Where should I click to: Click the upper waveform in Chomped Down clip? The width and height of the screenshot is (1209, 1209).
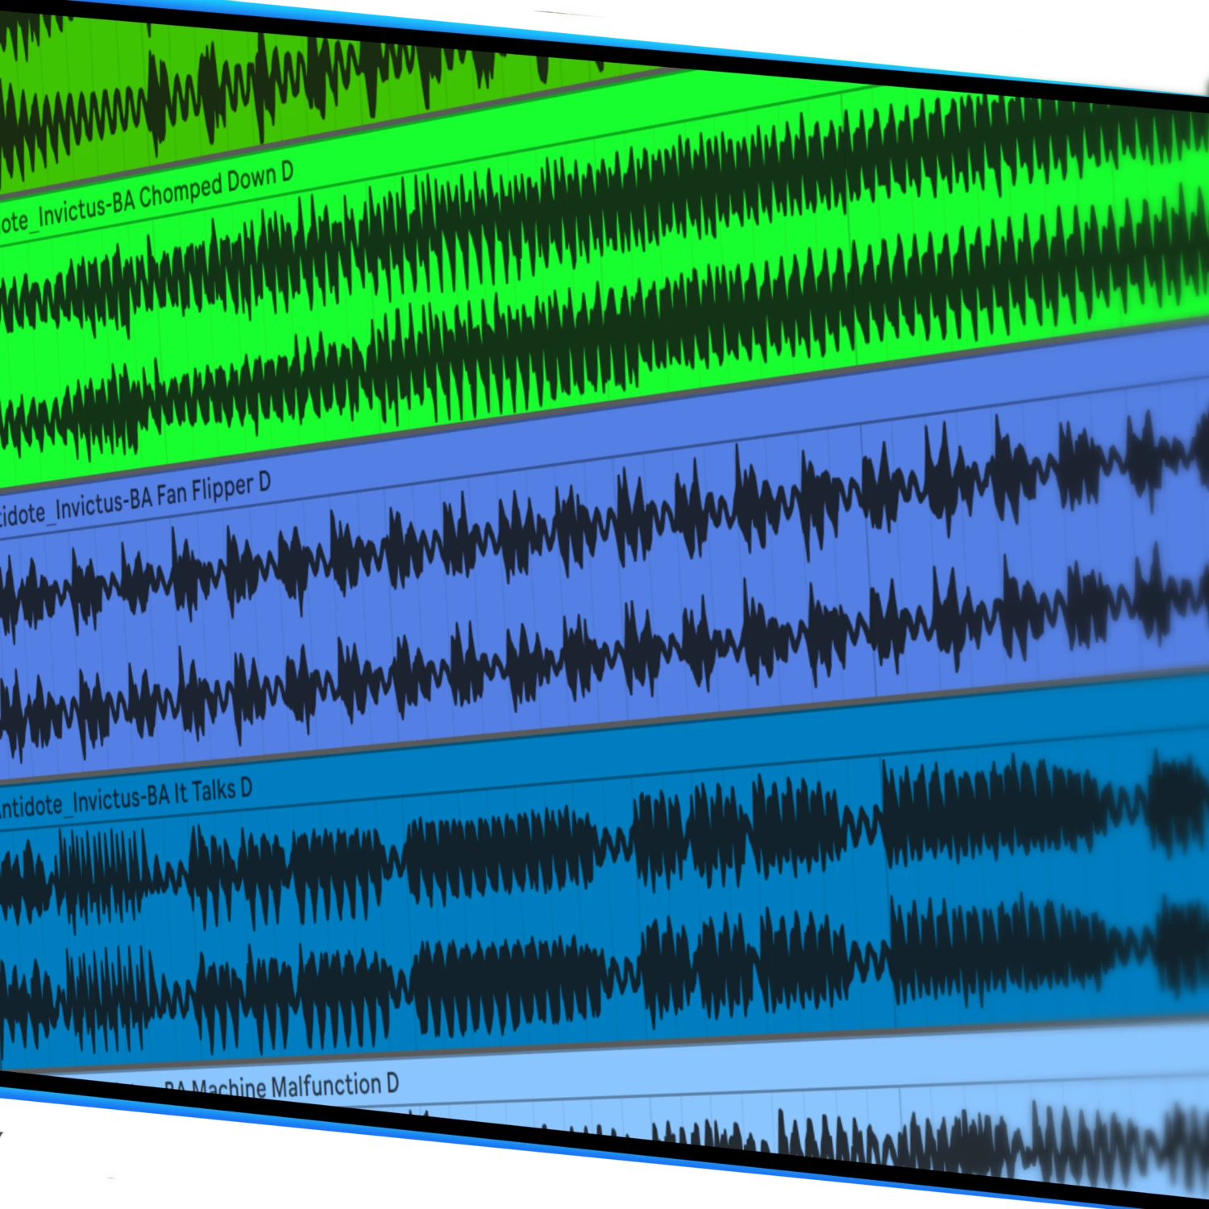[564, 218]
